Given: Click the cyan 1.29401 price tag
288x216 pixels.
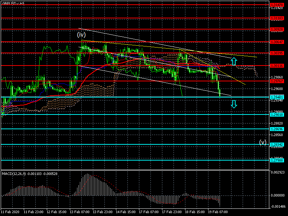Looking at the screenshot, I should pyautogui.click(x=277, y=97).
